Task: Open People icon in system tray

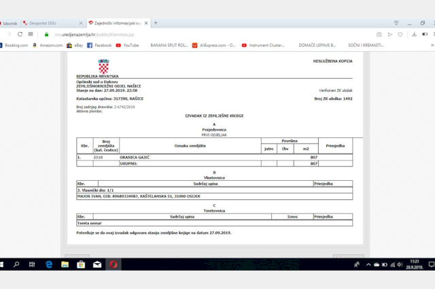Action: pos(357,265)
